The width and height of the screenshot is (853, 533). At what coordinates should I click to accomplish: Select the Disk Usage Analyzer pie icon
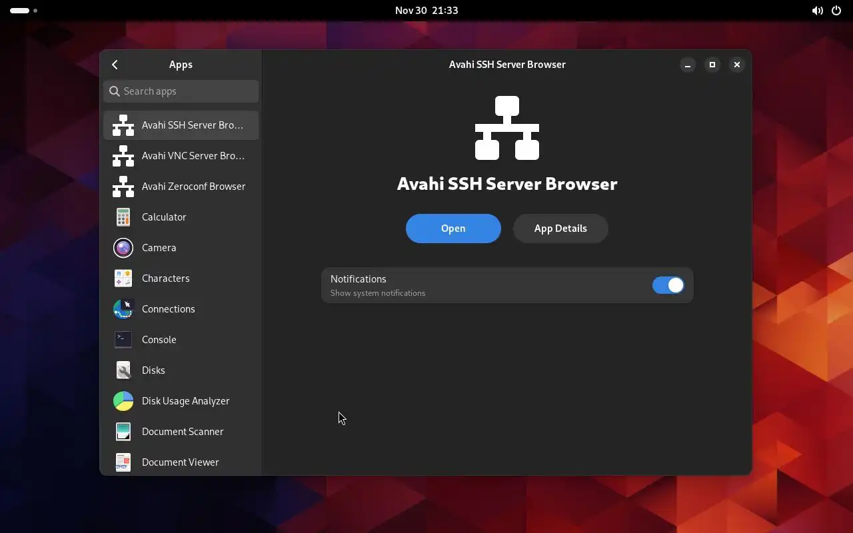coord(123,401)
